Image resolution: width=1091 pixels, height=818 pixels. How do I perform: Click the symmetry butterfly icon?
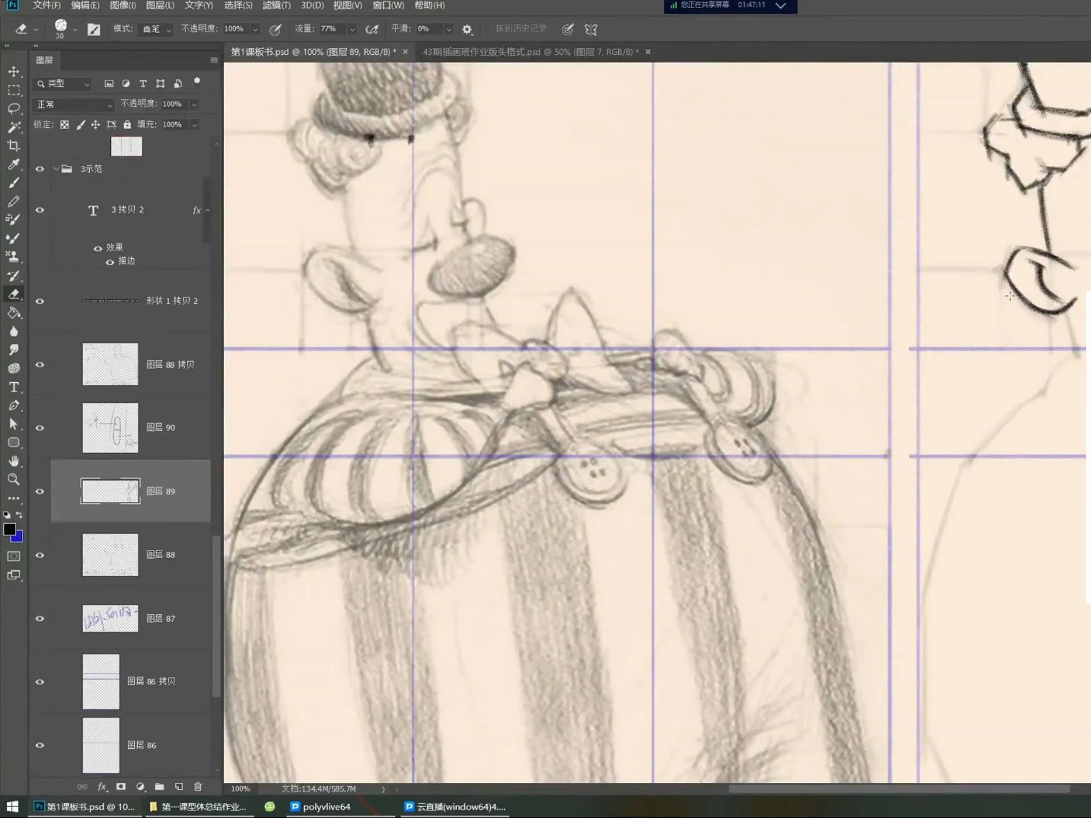[591, 29]
